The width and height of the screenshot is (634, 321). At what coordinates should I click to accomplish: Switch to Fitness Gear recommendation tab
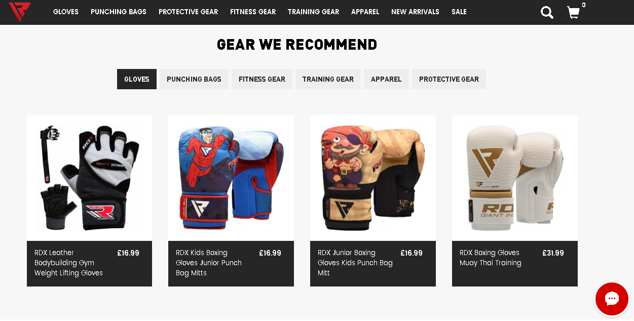262,79
